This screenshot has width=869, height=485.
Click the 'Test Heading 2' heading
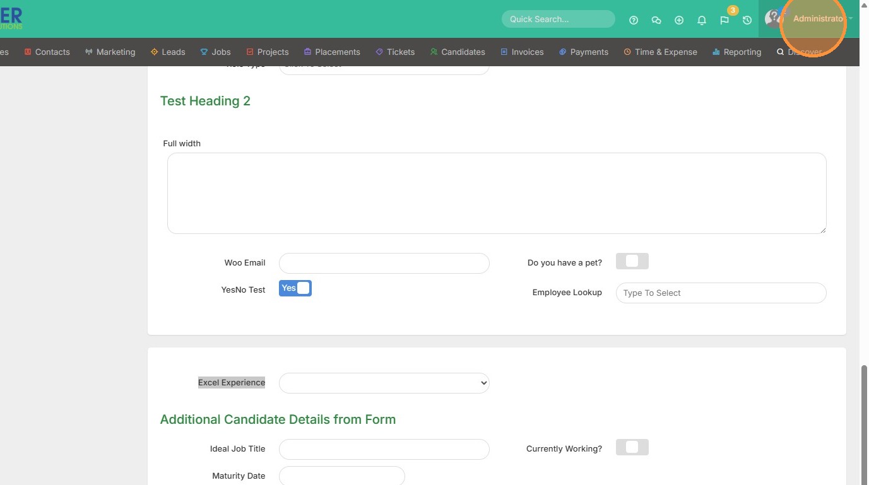[205, 101]
